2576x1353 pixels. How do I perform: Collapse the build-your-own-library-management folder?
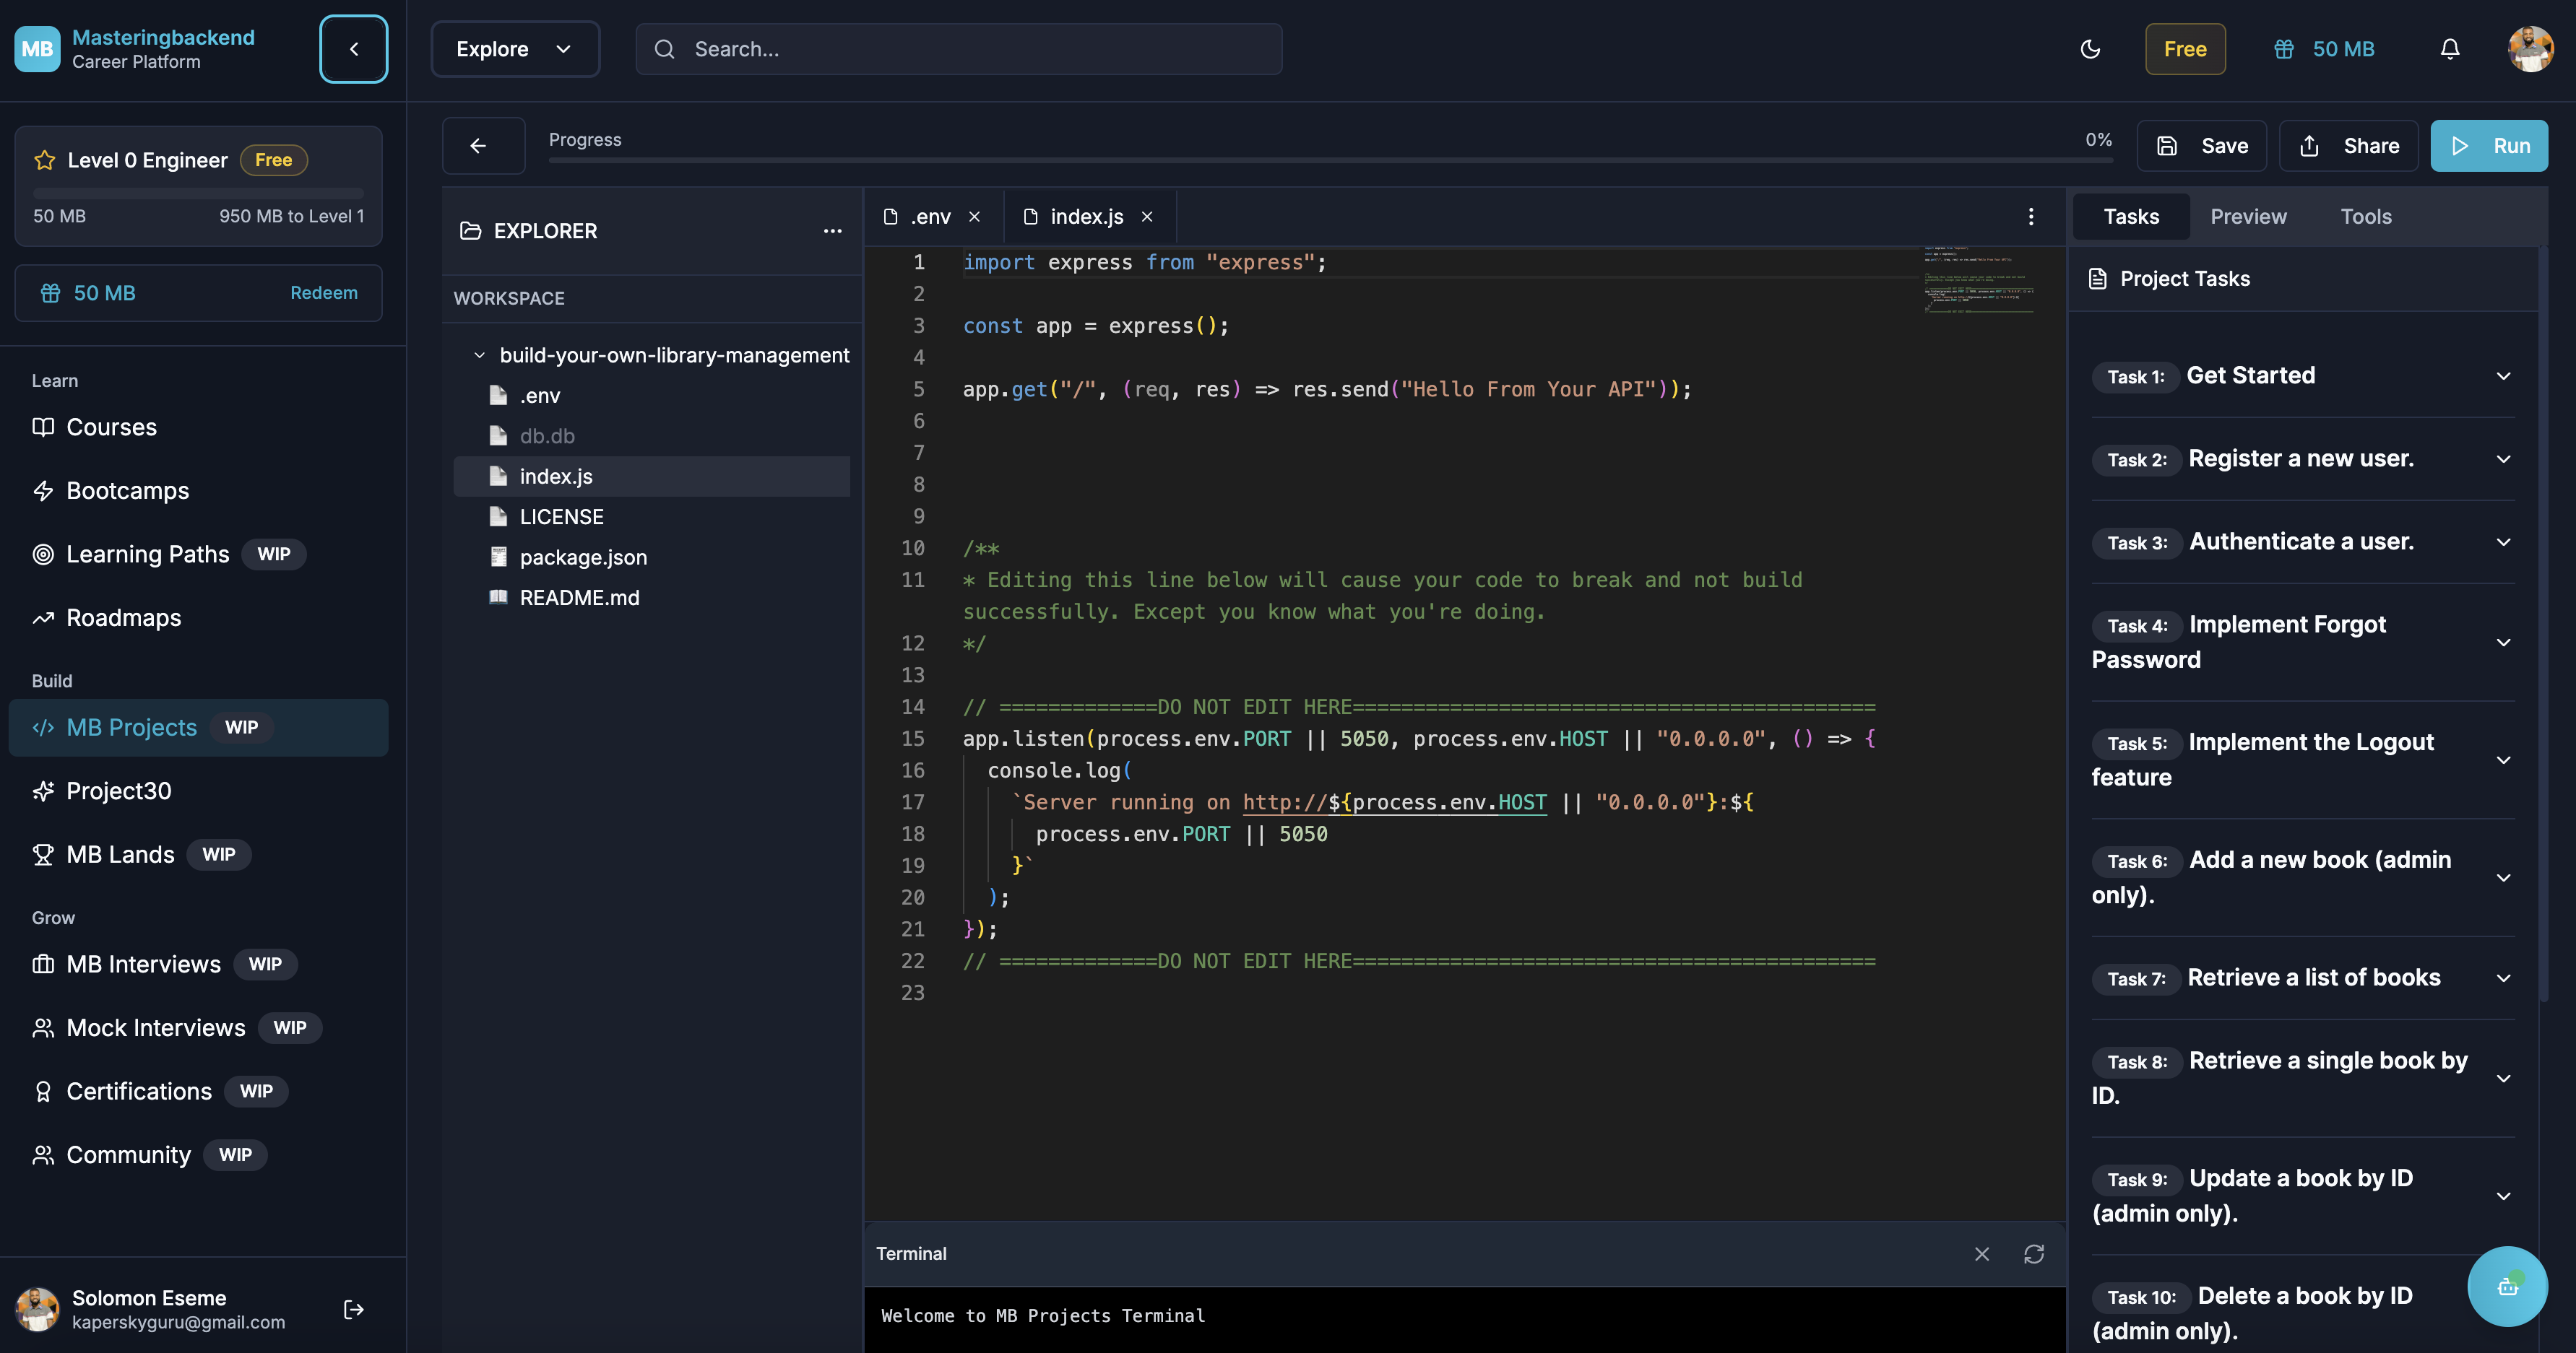(479, 354)
